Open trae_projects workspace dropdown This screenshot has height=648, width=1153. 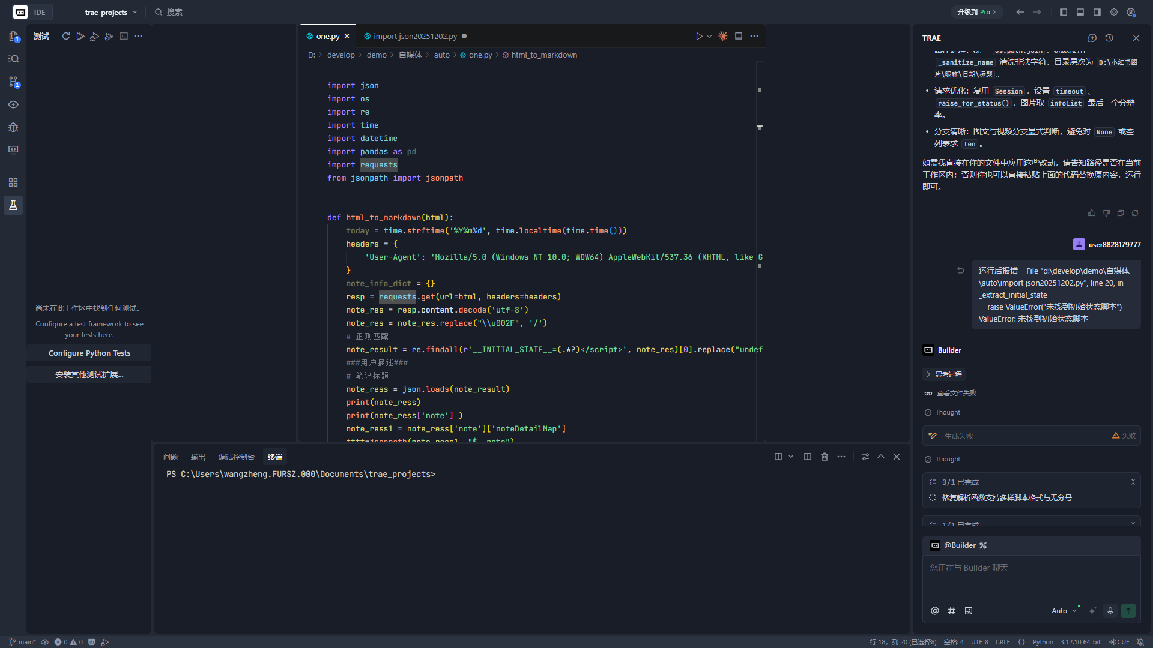pos(111,12)
